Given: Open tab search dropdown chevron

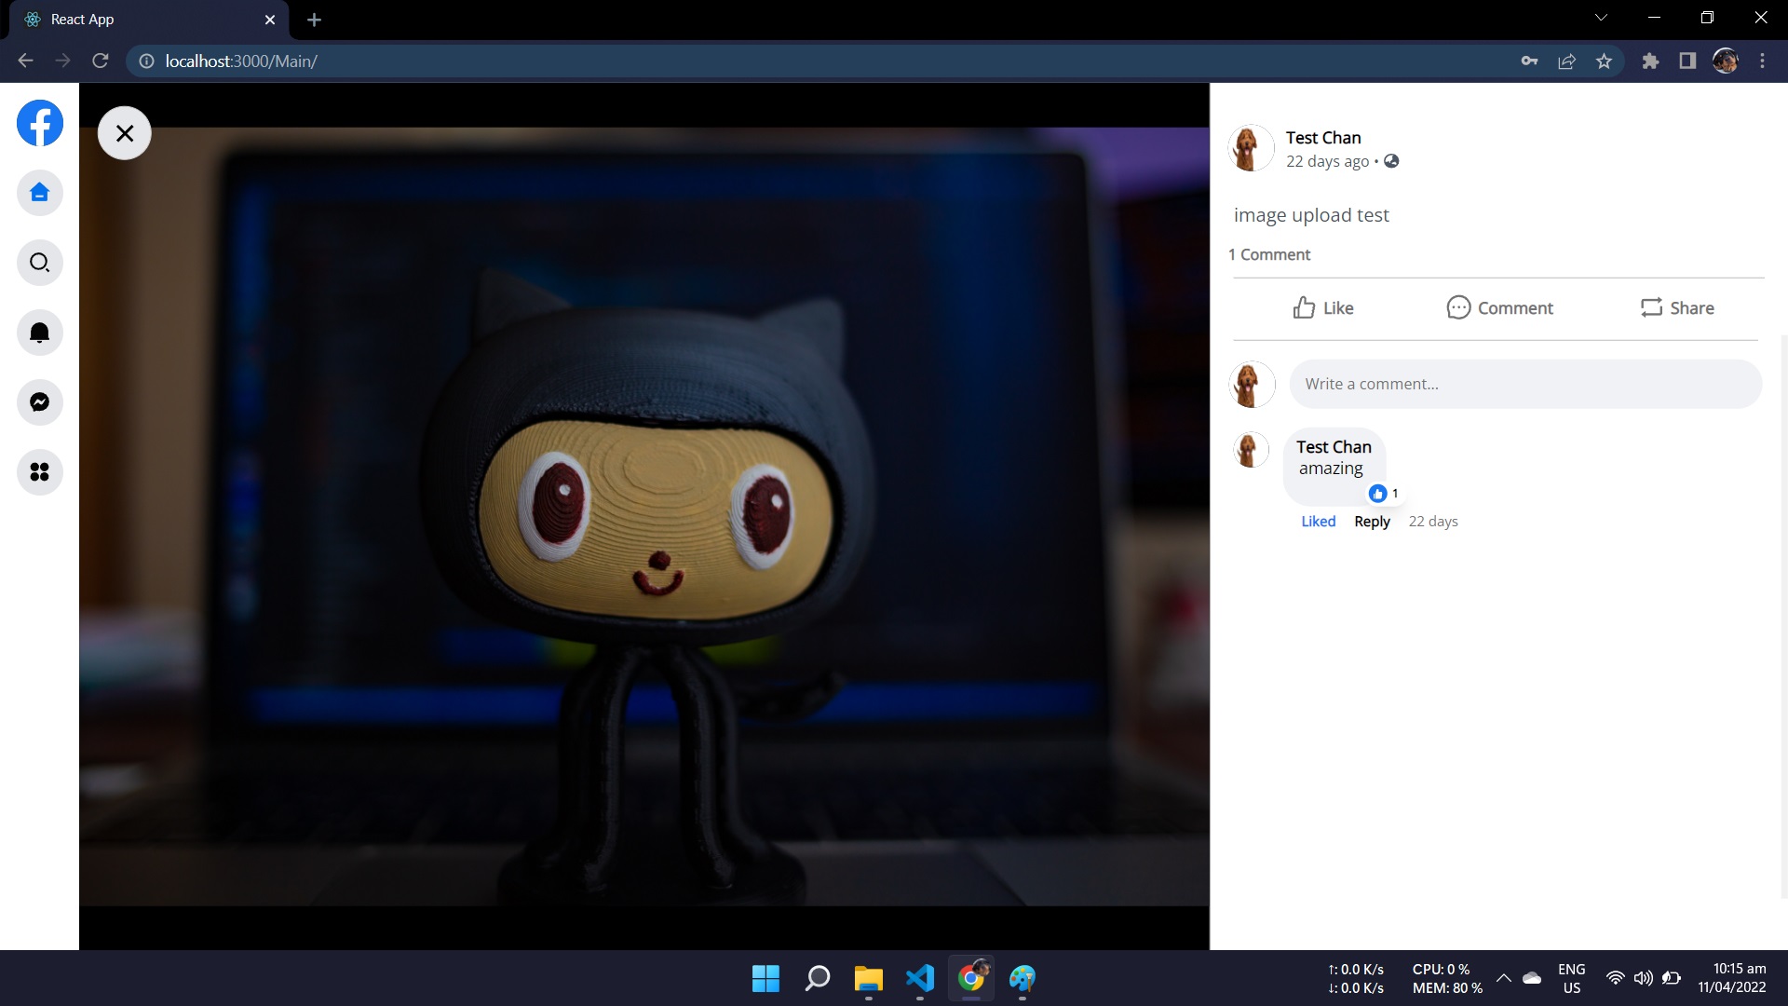Looking at the screenshot, I should tap(1601, 18).
